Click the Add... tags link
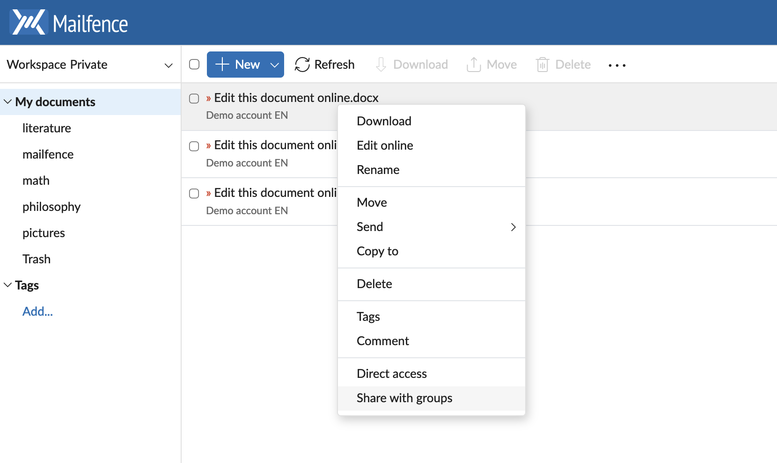Viewport: 777px width, 463px height. [37, 311]
